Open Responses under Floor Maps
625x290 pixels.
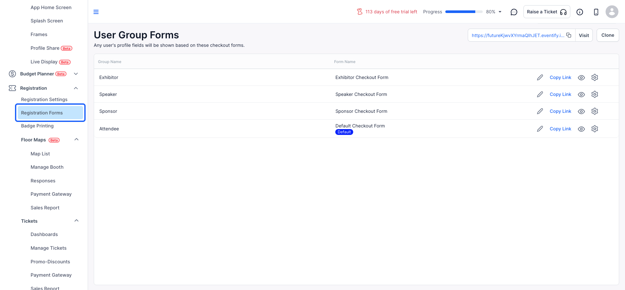[43, 181]
